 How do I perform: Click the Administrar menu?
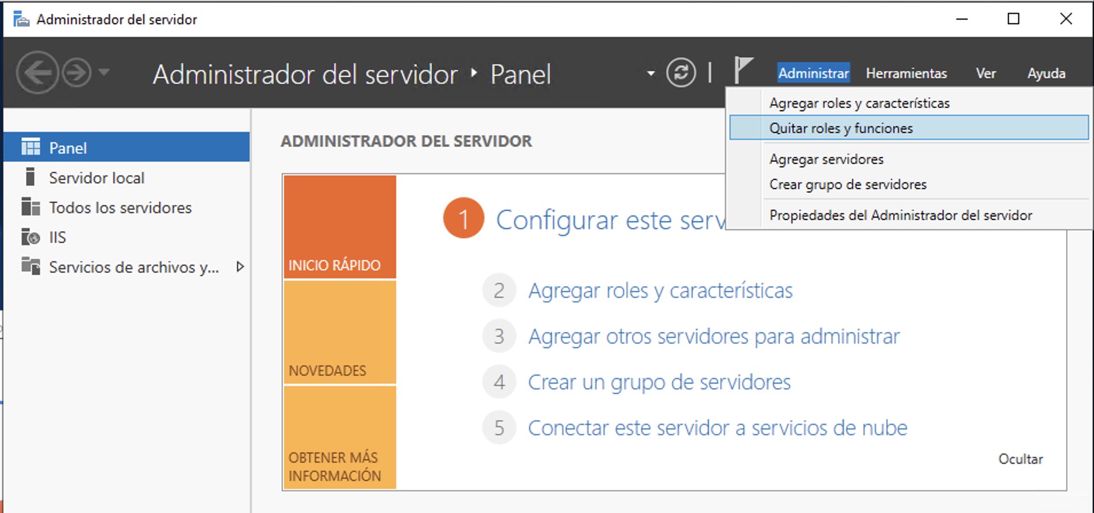pyautogui.click(x=813, y=73)
